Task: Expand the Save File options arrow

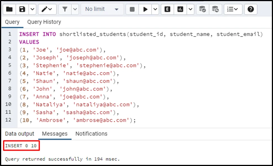Action: pos(32,9)
